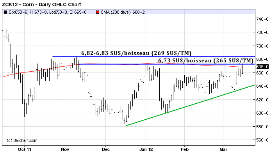Click the Oct 11 date axis label
The height and width of the screenshot is (154, 271).
[24, 149]
